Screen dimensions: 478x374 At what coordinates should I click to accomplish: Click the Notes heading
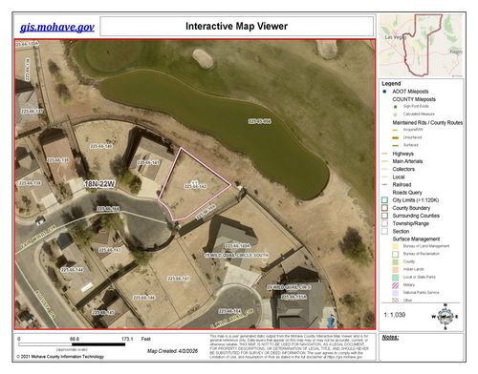pyautogui.click(x=390, y=338)
